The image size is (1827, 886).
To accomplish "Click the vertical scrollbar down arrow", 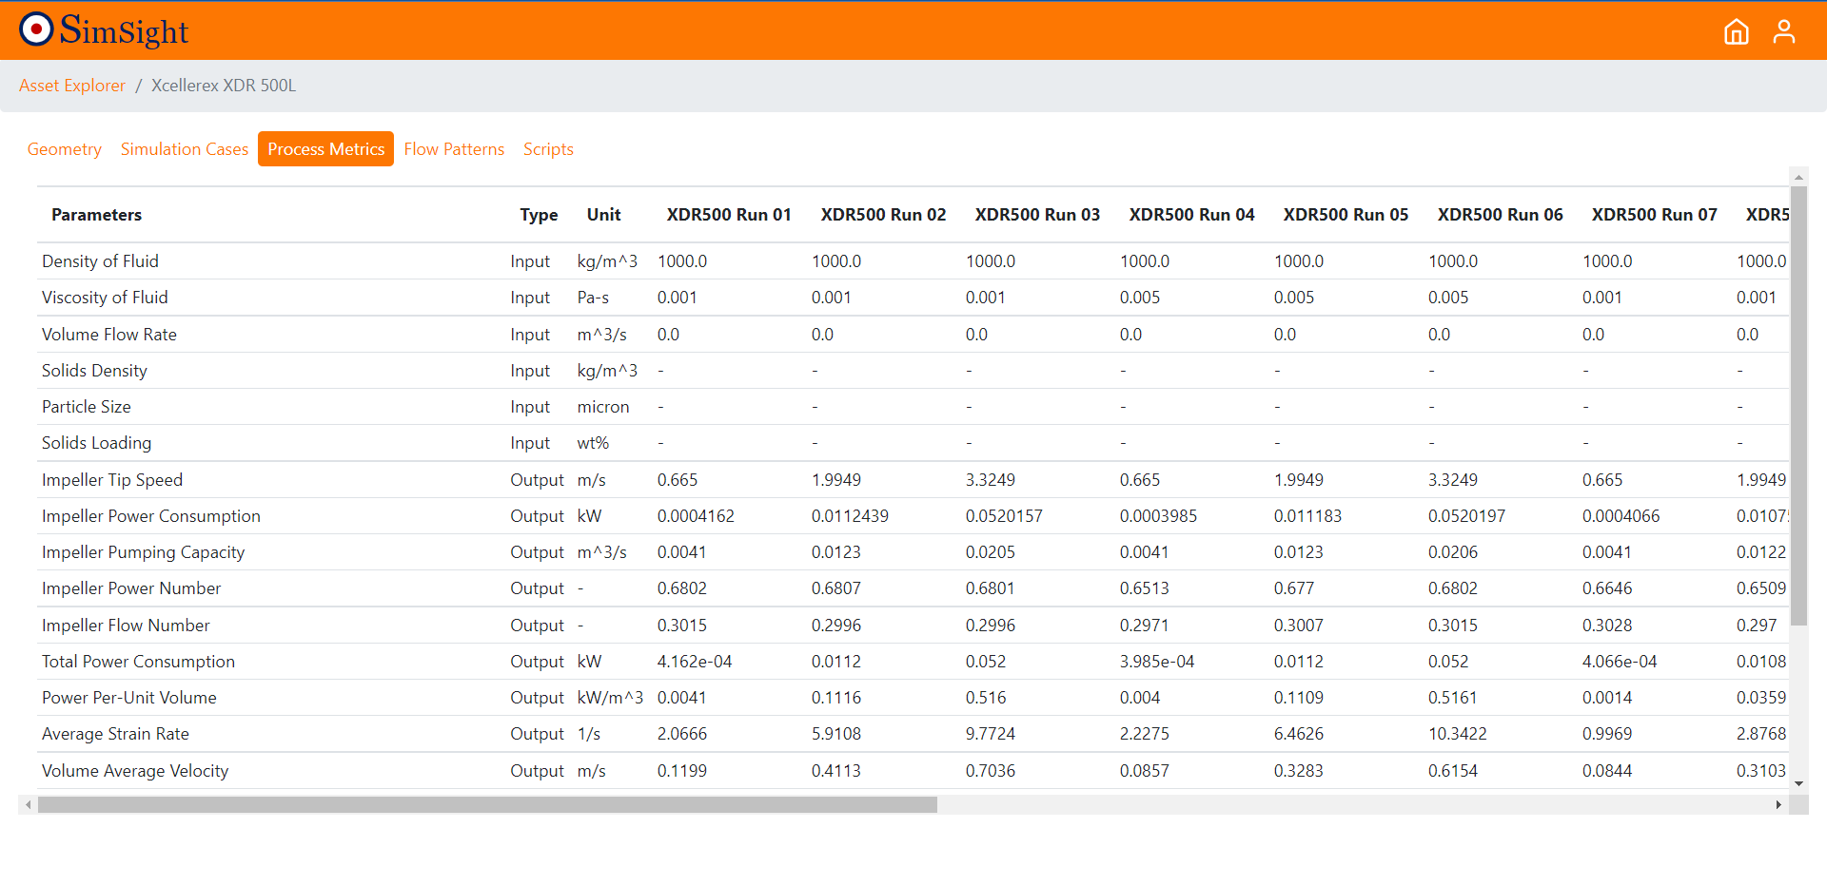I will click(1798, 782).
